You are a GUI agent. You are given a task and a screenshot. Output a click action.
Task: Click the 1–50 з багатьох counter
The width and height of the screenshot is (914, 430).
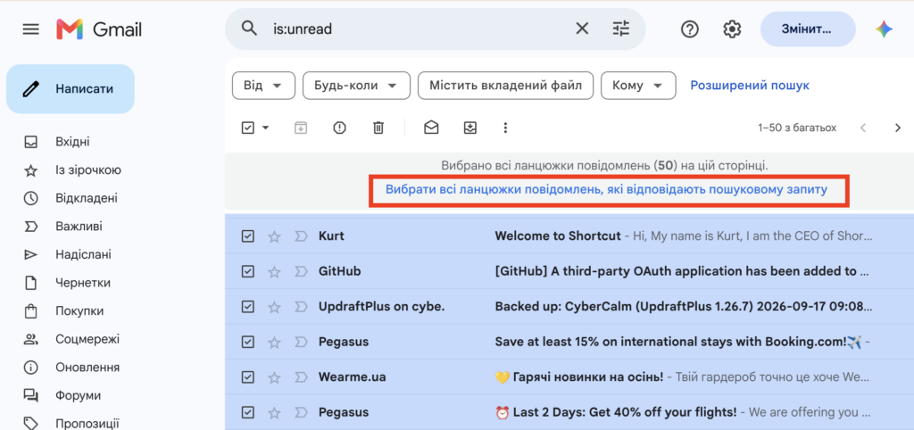coord(797,128)
